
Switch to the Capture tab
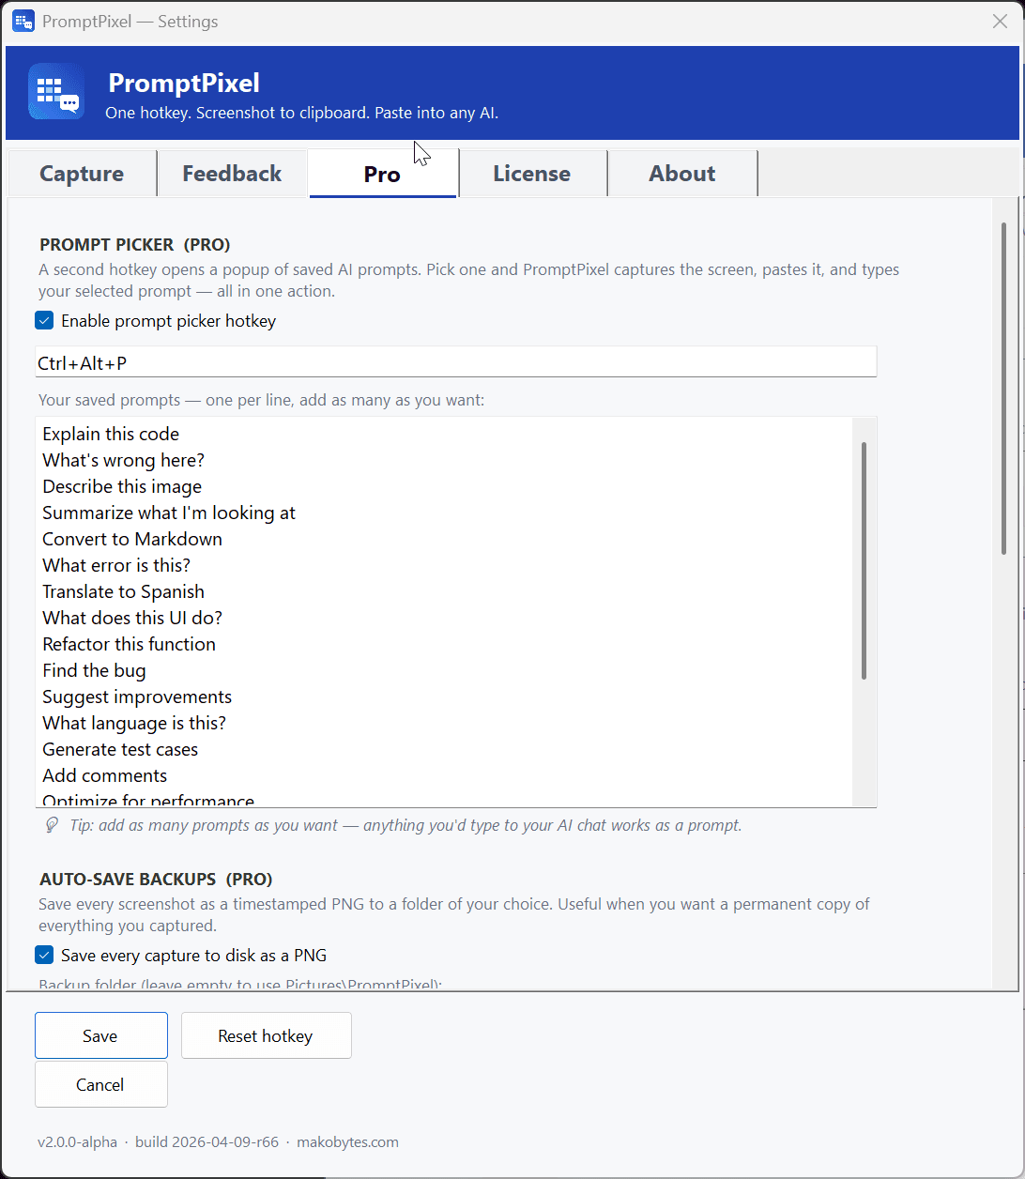[82, 174]
